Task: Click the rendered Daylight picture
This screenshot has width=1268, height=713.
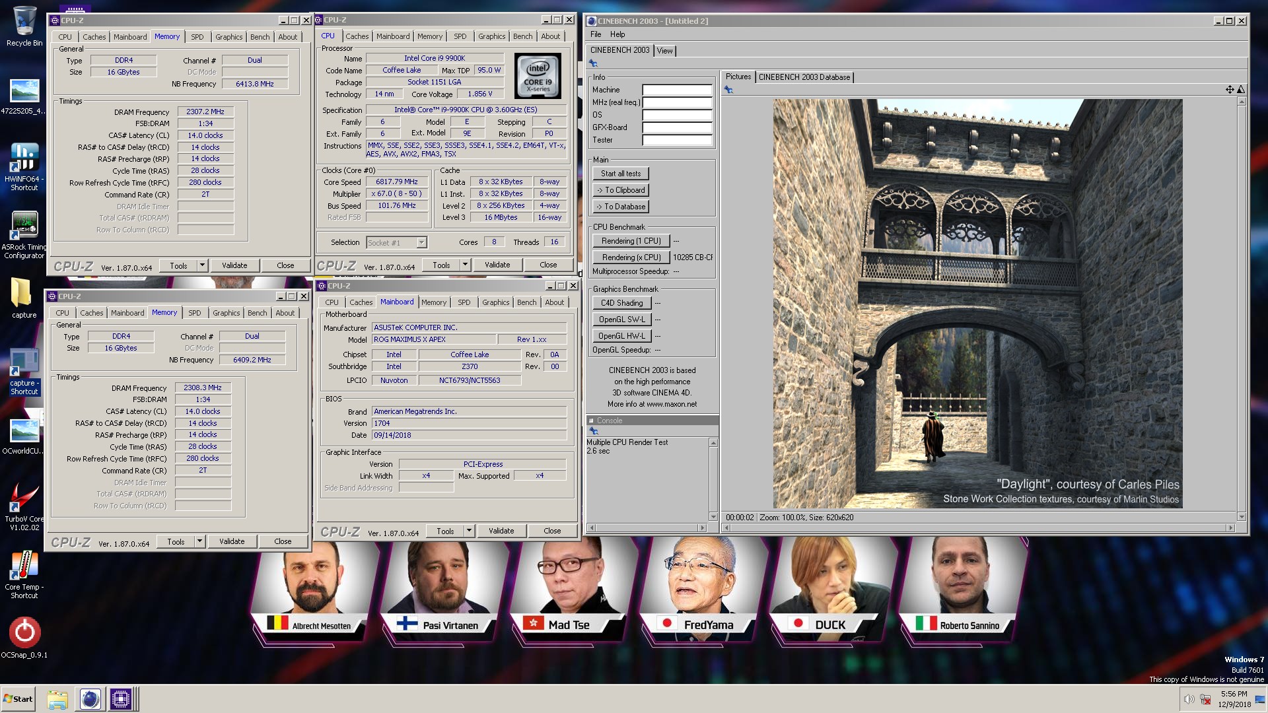Action: point(977,304)
